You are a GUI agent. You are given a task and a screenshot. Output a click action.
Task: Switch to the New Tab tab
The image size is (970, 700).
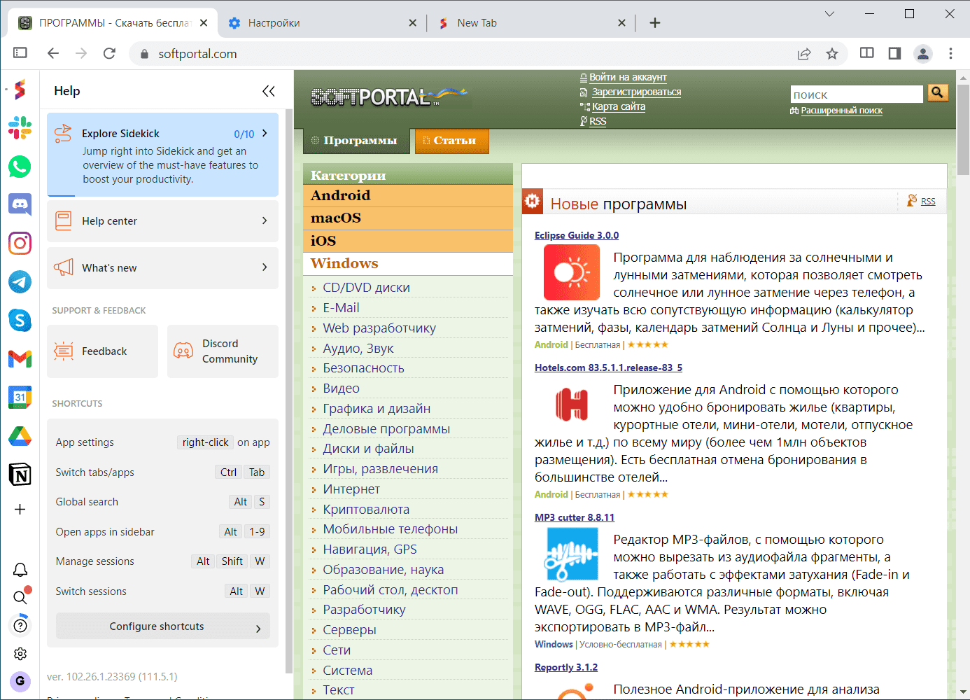pos(533,23)
